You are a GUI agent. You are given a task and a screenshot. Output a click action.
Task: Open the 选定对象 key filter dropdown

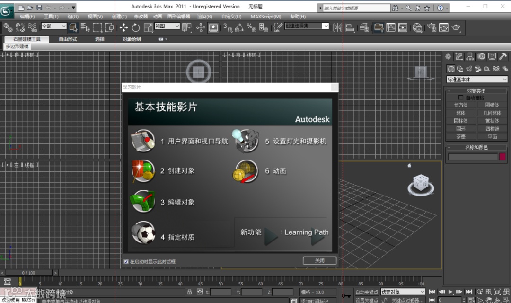tap(403, 292)
